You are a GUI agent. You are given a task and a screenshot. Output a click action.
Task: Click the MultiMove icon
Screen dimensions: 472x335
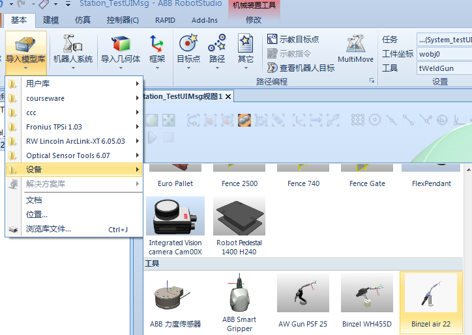pyautogui.click(x=355, y=44)
